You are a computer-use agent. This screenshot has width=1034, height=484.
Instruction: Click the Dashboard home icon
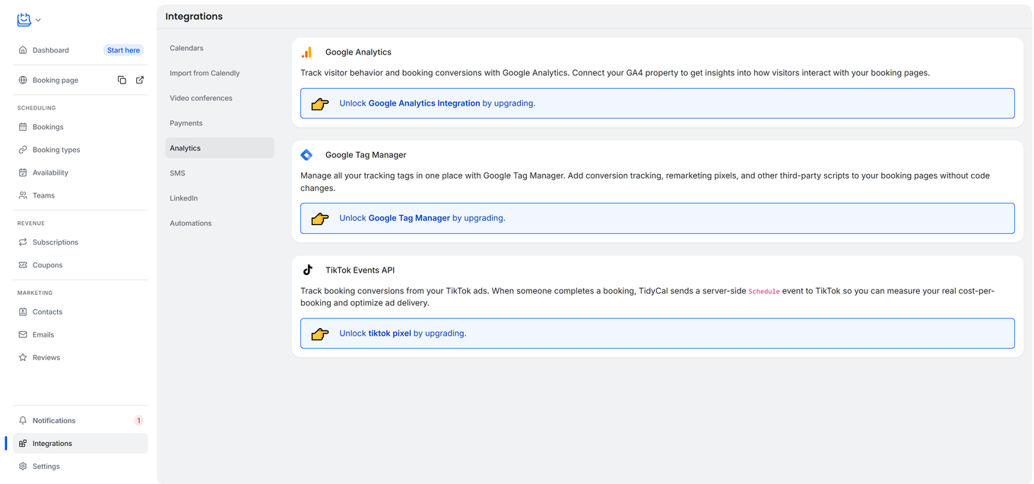23,50
